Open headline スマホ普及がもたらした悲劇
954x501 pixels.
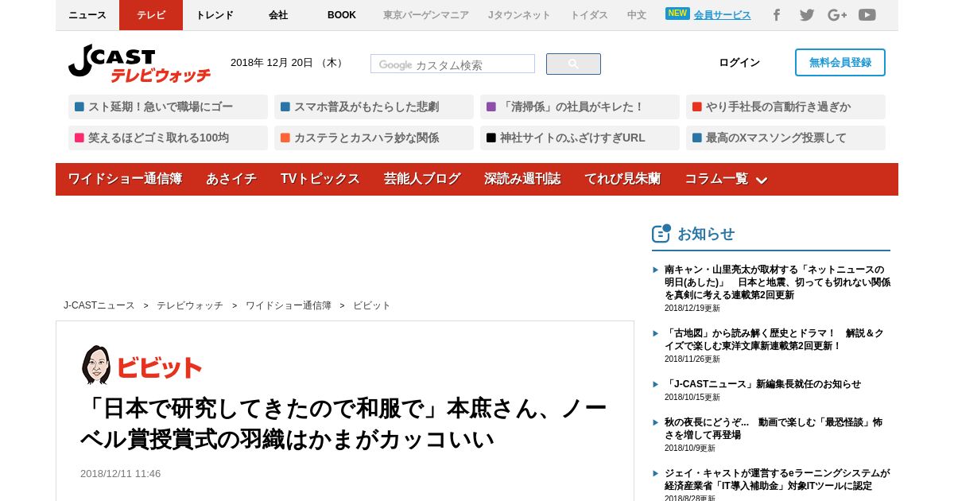[x=374, y=107]
